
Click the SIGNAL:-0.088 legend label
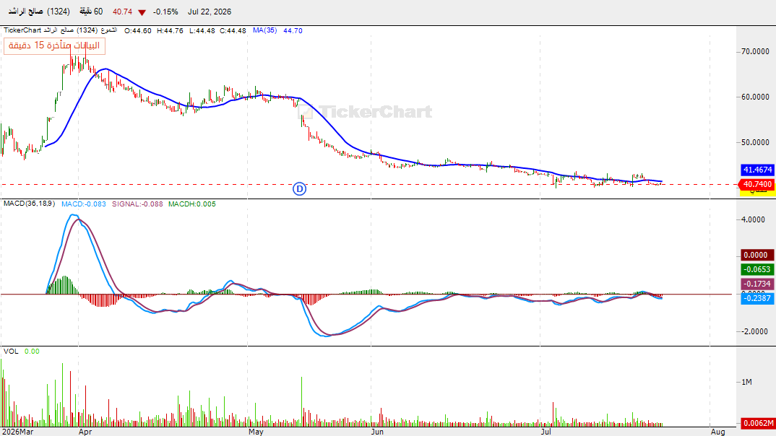point(137,204)
